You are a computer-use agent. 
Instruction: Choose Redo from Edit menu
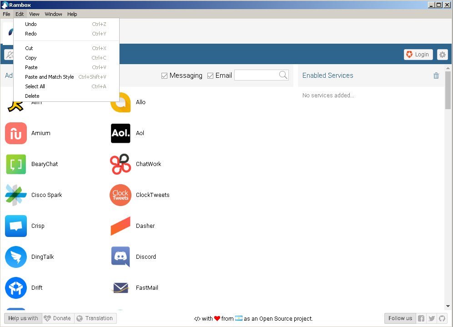point(66,34)
